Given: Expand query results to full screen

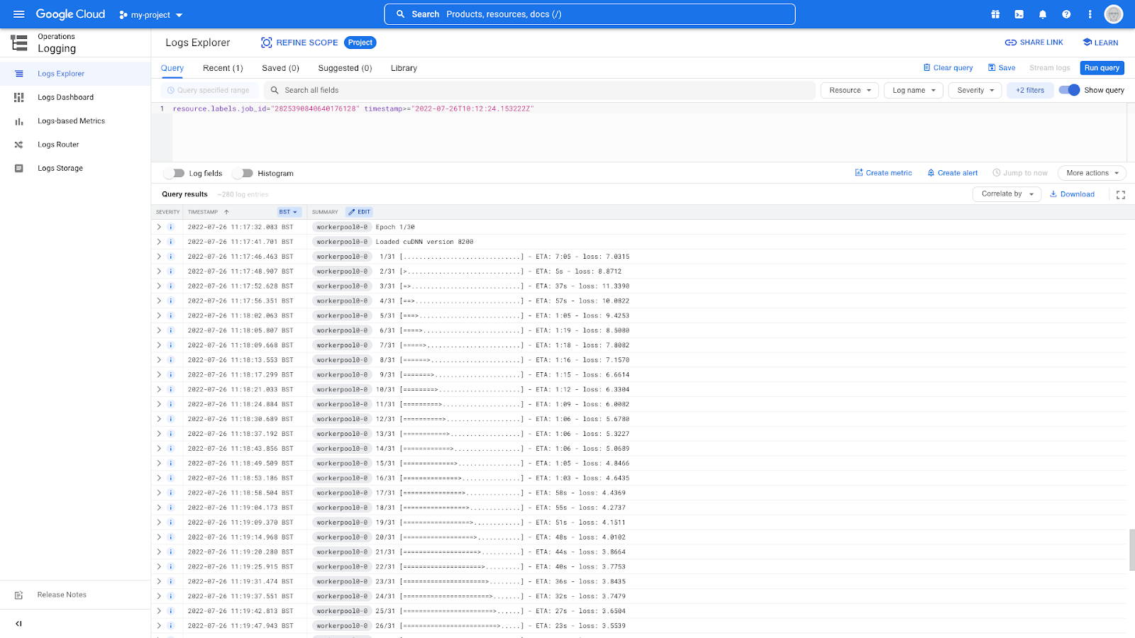Looking at the screenshot, I should 1121,195.
